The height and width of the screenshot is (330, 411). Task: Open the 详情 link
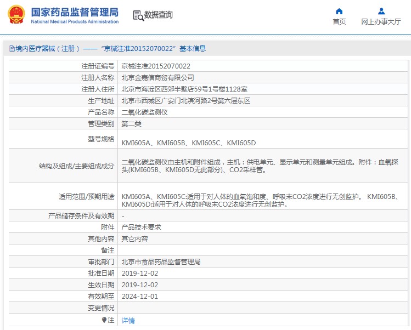pyautogui.click(x=128, y=320)
